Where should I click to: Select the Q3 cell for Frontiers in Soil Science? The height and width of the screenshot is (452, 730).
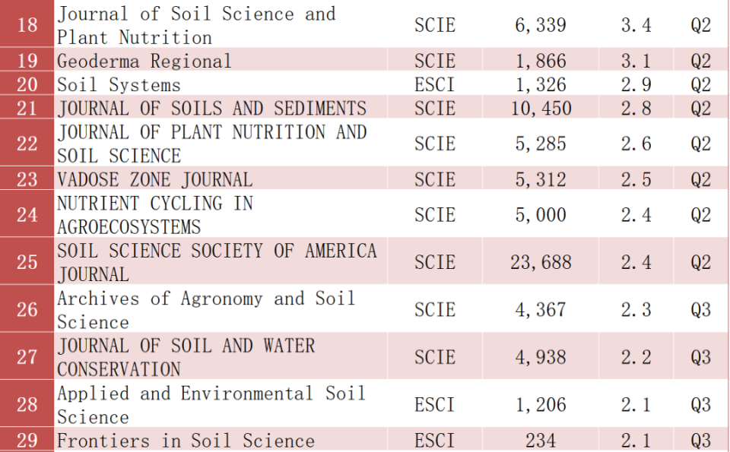(x=700, y=441)
